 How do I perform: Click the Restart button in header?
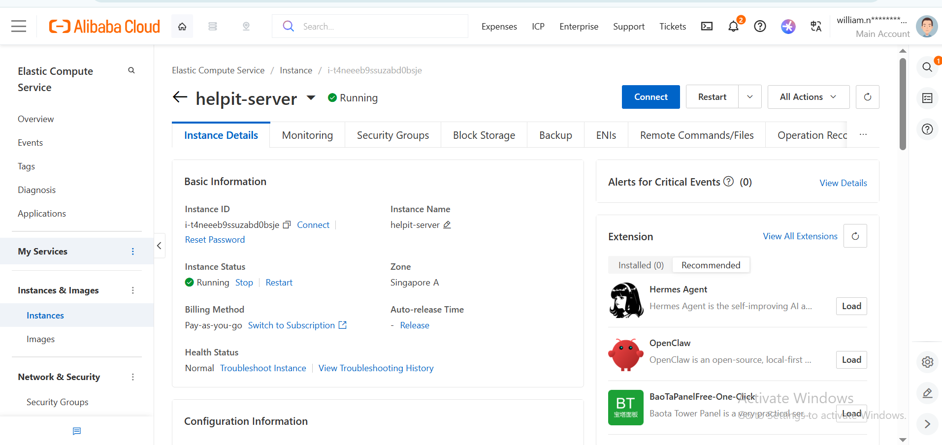click(712, 97)
